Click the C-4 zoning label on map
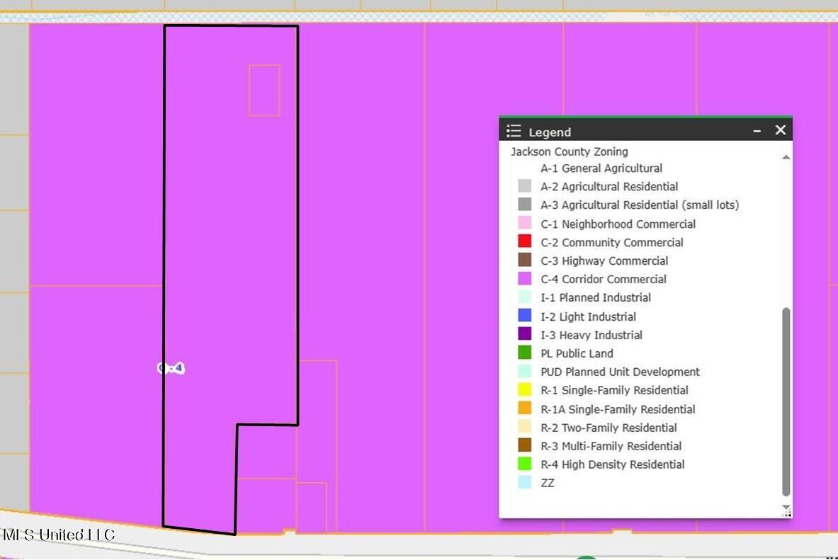 pos(171,368)
